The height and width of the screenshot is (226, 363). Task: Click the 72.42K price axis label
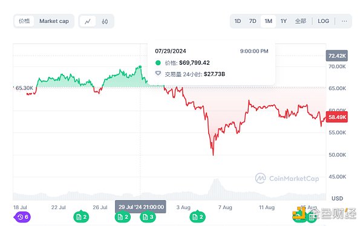tap(337, 56)
